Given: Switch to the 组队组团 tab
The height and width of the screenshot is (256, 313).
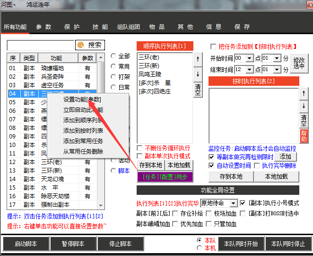Looking at the screenshot, I should tap(128, 27).
